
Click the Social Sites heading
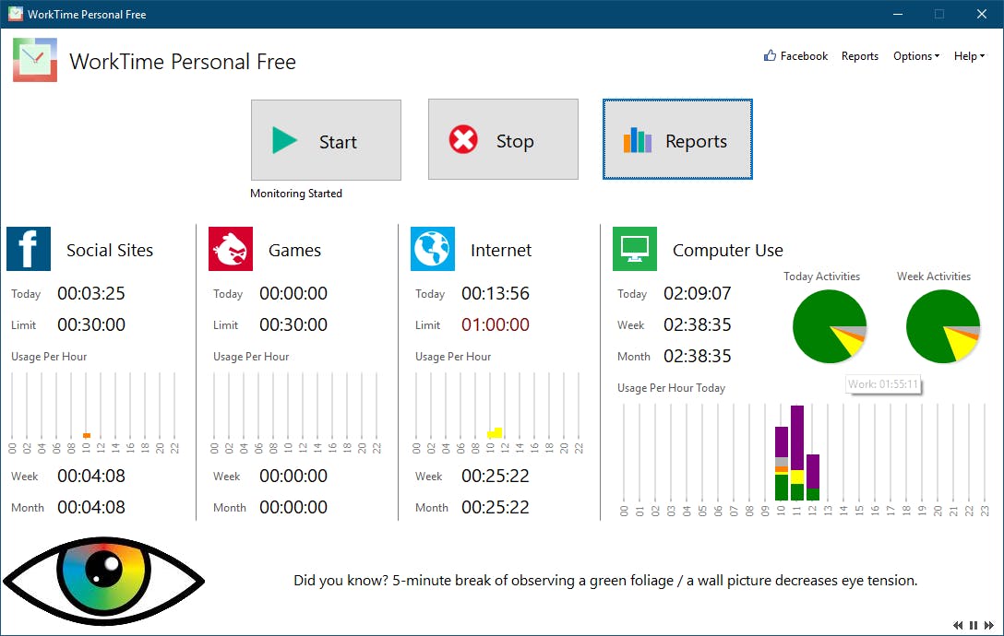(110, 250)
